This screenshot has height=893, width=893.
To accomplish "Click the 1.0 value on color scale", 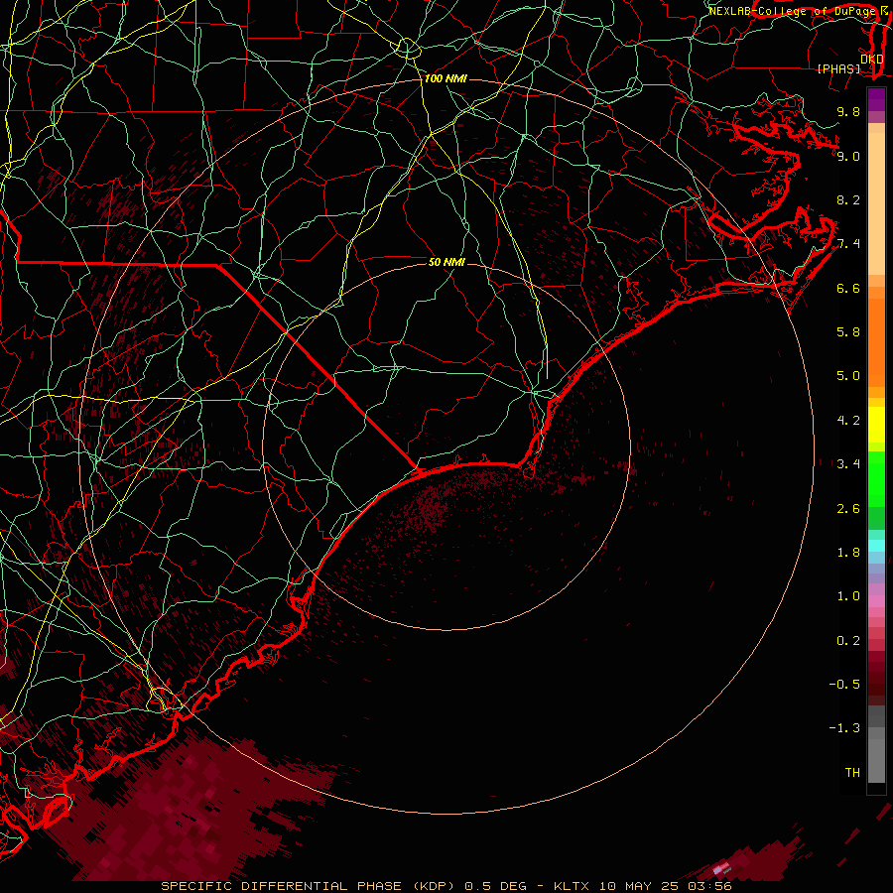I will [848, 596].
